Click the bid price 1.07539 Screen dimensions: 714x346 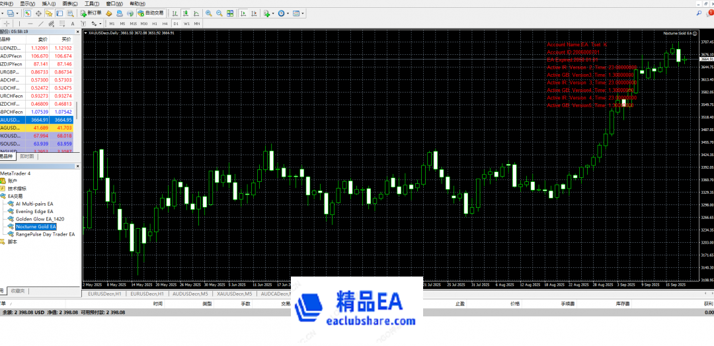click(40, 112)
